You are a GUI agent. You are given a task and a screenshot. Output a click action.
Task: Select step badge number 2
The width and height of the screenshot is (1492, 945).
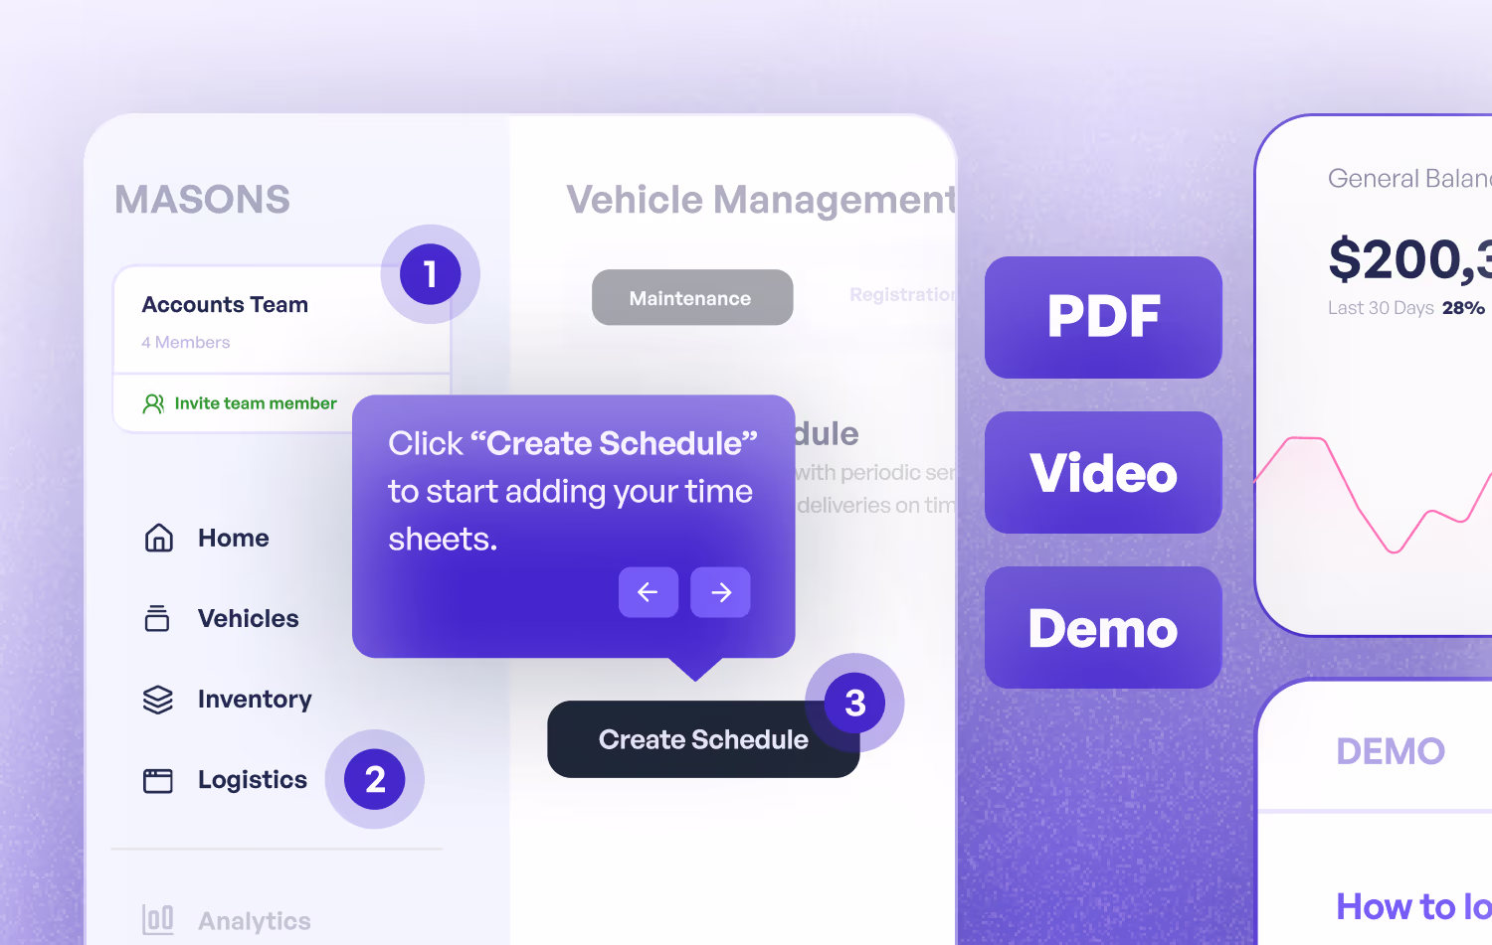pos(375,780)
